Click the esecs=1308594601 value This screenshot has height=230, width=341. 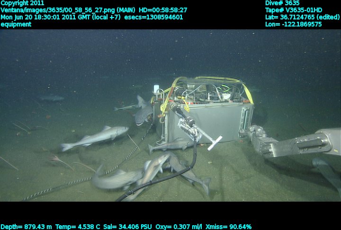tap(153, 17)
